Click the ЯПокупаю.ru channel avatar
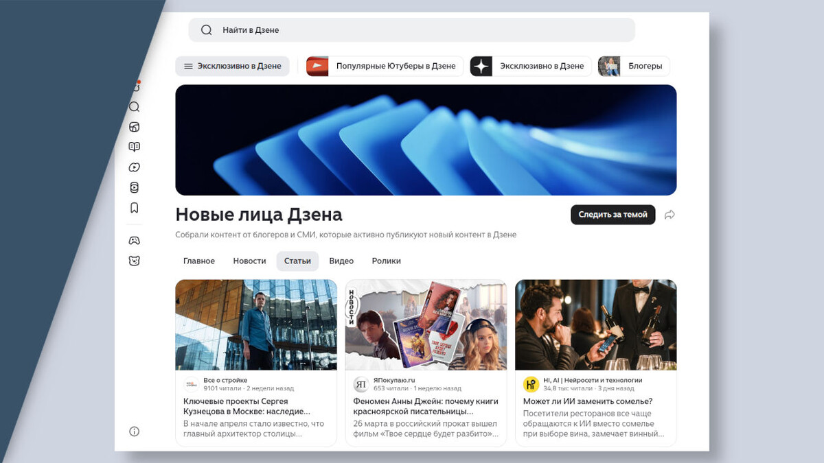The image size is (824, 463). tap(361, 384)
